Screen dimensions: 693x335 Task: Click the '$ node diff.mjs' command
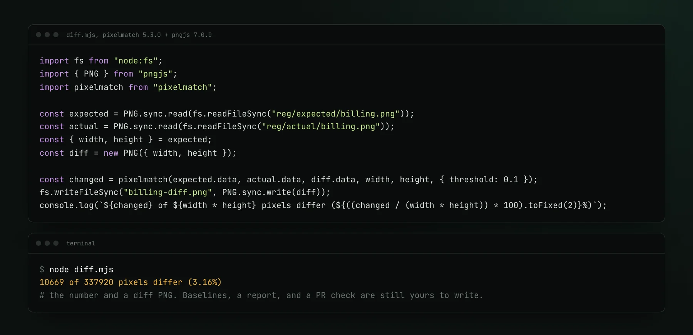77,270
